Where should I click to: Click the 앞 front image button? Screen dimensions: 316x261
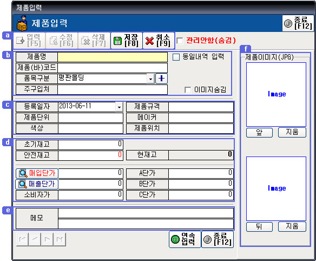[259, 133]
